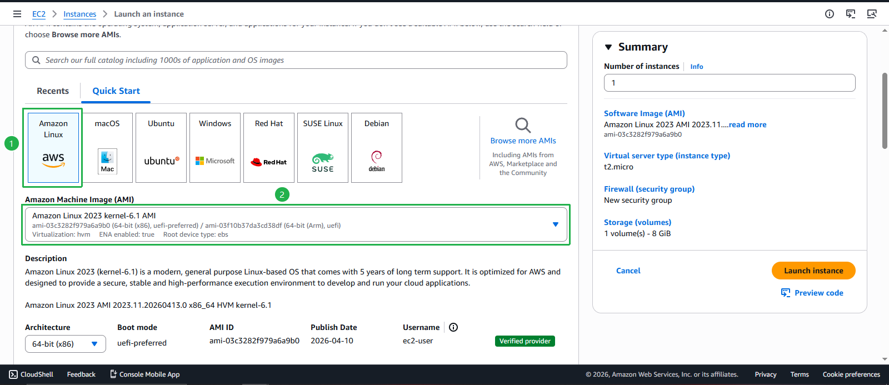Click the 1 volume(s) - 8 GiB text
Viewport: 889px width, 385px height.
point(637,233)
